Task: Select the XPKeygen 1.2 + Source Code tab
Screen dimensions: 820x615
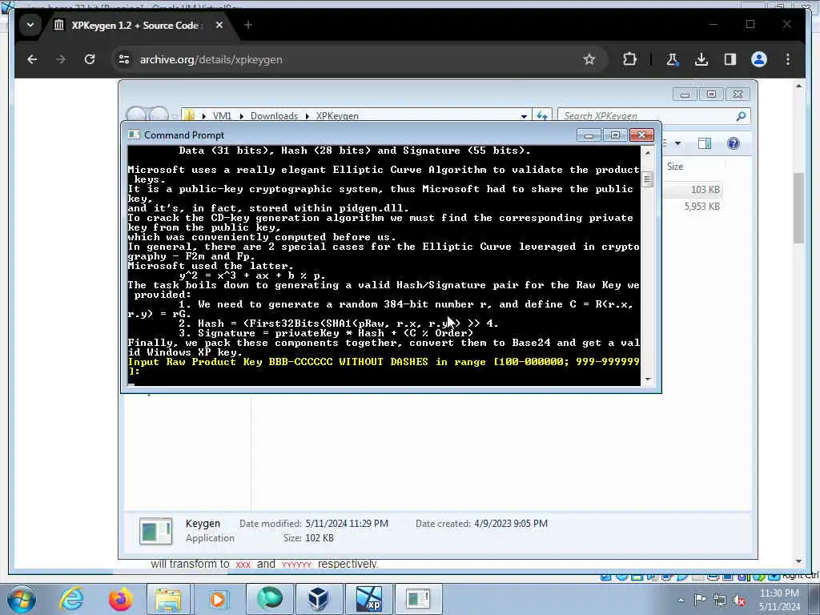Action: 135,25
